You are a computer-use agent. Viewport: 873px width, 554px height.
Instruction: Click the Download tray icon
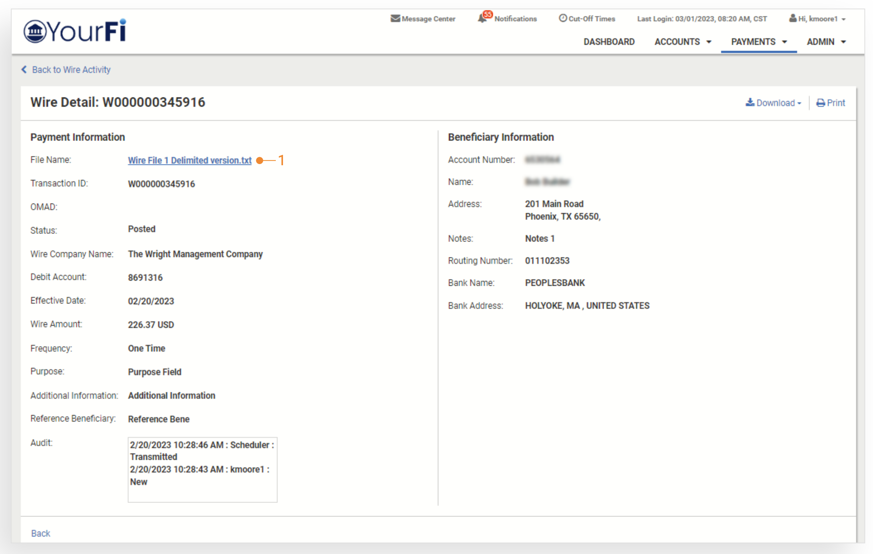pos(750,103)
